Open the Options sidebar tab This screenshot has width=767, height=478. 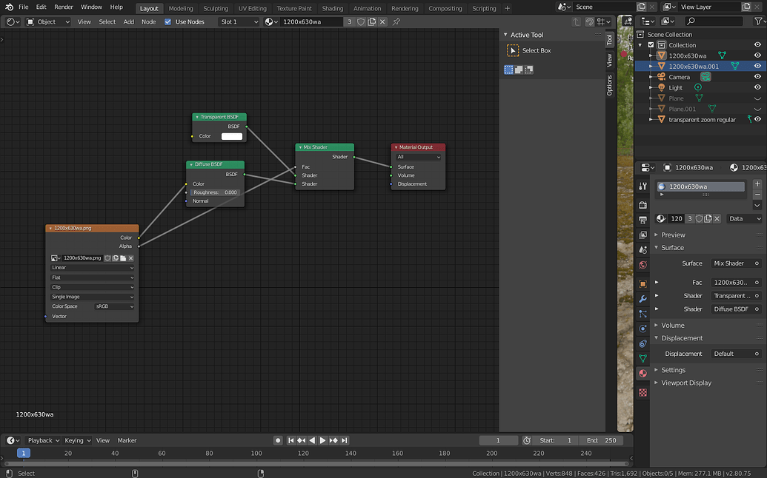click(x=609, y=85)
